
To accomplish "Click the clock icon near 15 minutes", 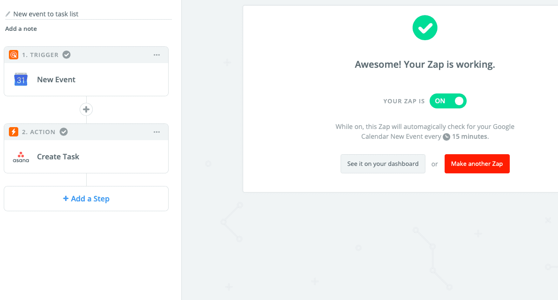I will [446, 137].
